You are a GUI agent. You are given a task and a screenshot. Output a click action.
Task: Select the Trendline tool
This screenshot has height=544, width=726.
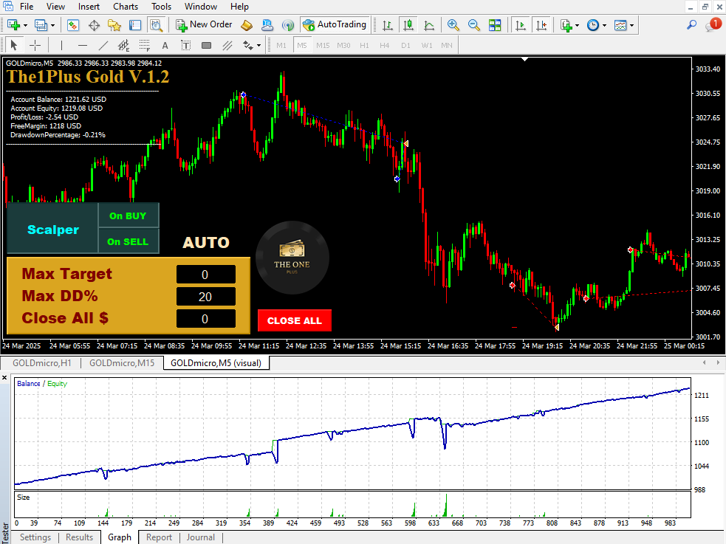103,45
